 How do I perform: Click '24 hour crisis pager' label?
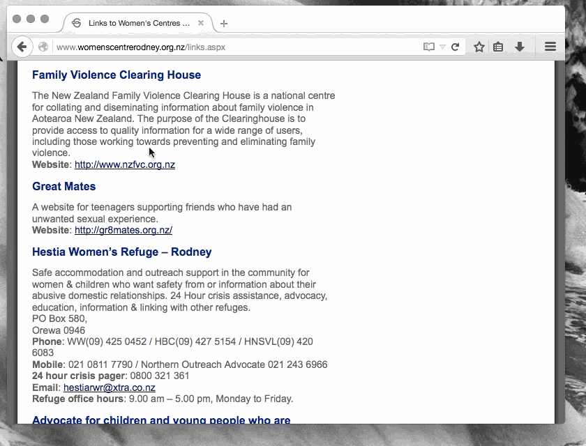point(80,376)
